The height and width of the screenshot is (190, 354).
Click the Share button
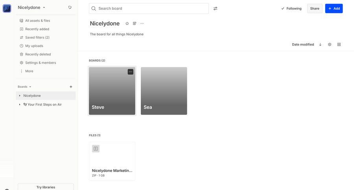[315, 8]
